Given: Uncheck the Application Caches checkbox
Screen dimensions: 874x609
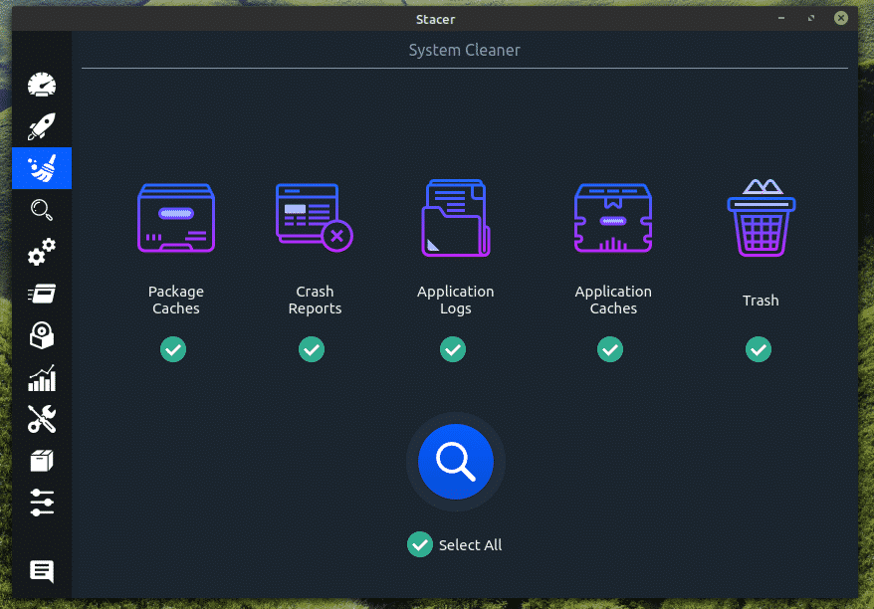Looking at the screenshot, I should [x=610, y=349].
